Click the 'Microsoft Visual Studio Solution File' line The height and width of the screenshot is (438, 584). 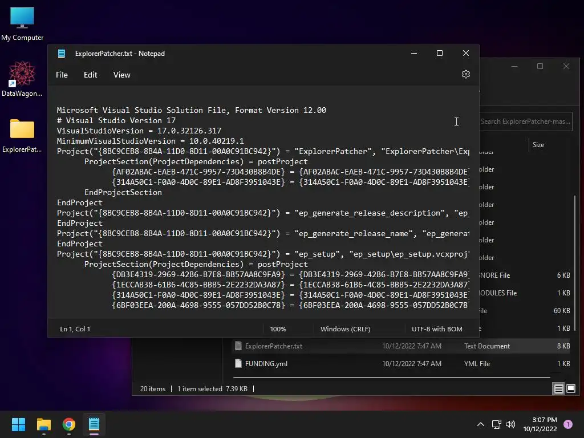point(192,110)
